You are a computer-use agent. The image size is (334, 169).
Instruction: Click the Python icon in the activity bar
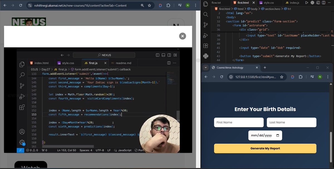click(x=205, y=56)
